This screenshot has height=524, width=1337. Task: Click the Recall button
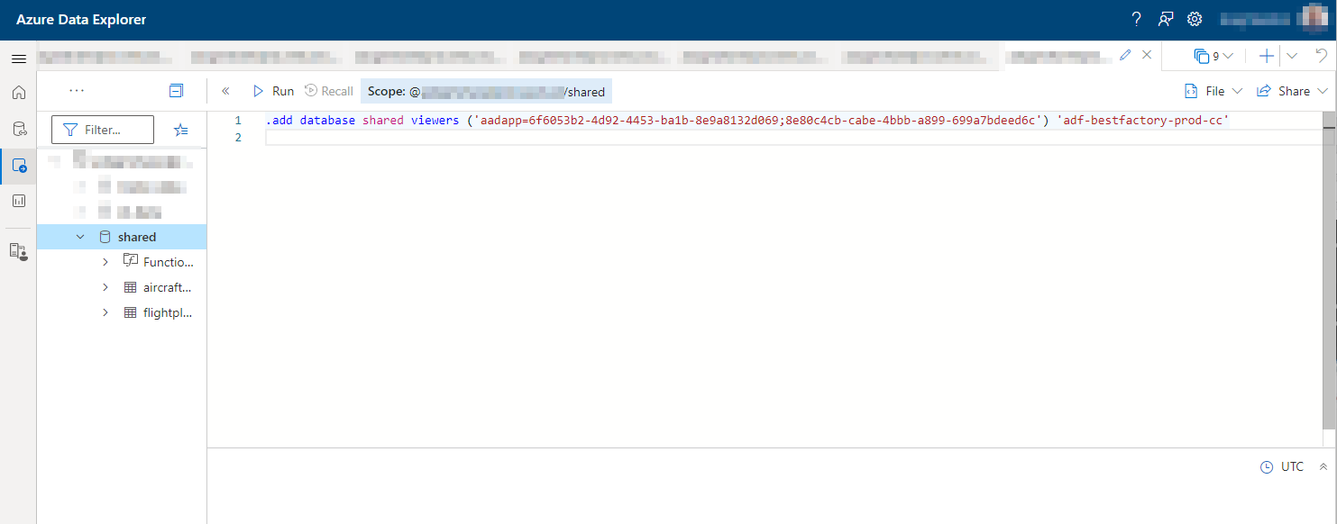pos(329,91)
